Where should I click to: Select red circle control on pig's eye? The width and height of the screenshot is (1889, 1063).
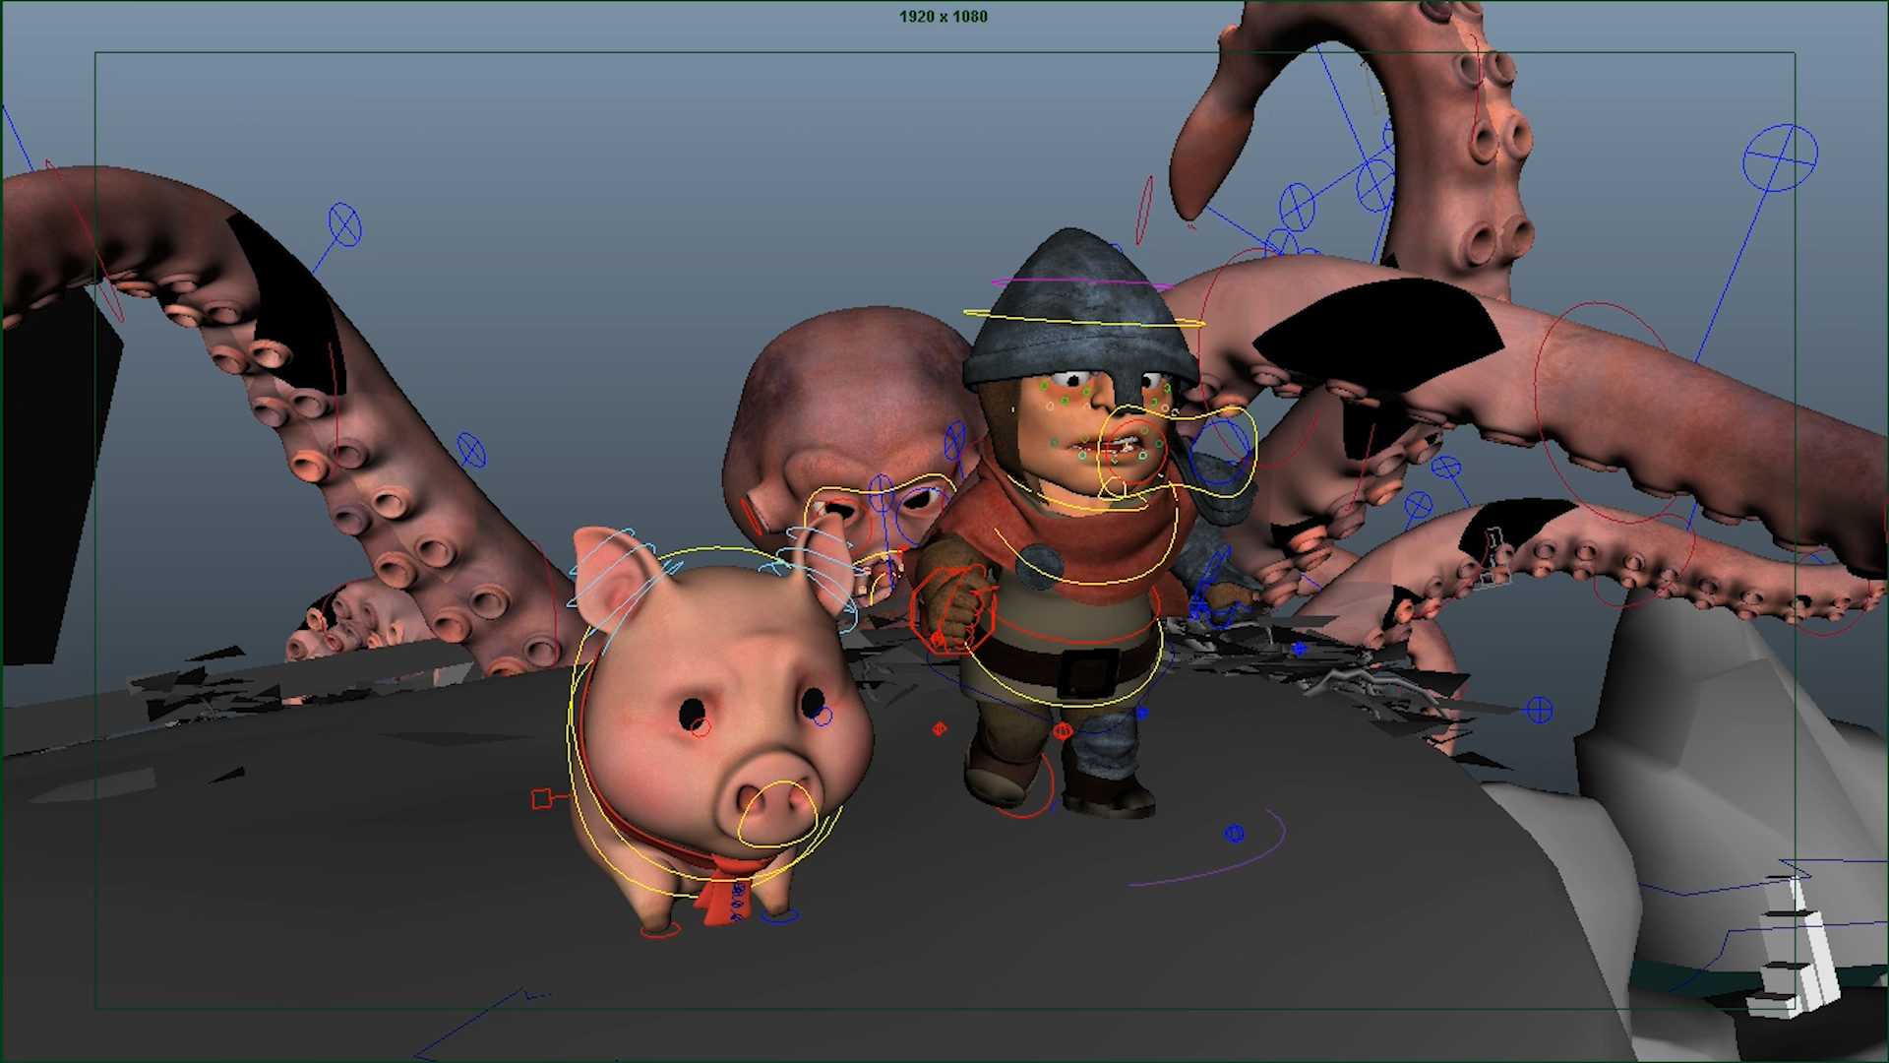pos(701,728)
